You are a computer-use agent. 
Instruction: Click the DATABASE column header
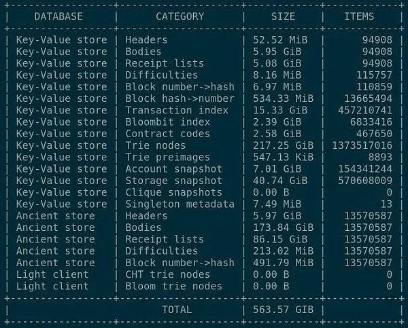pyautogui.click(x=58, y=16)
